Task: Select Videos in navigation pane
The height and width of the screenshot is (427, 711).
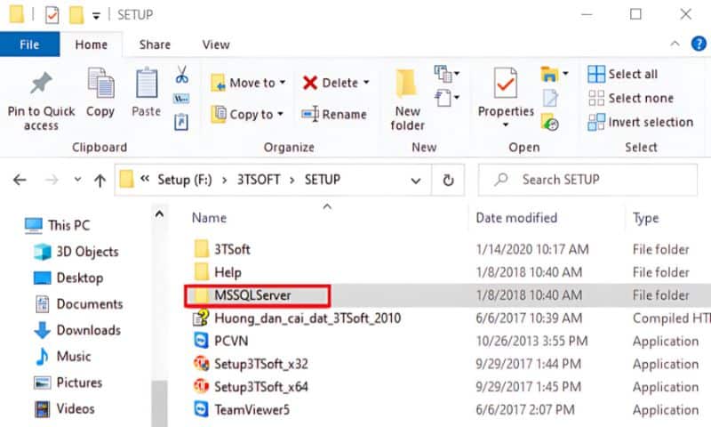Action: coord(64,408)
